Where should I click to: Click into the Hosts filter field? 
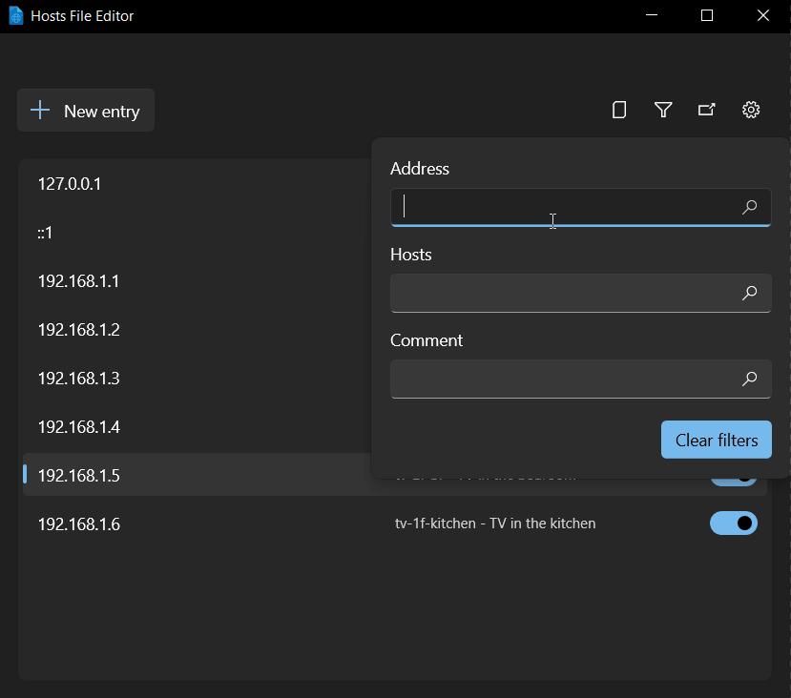pos(563,293)
